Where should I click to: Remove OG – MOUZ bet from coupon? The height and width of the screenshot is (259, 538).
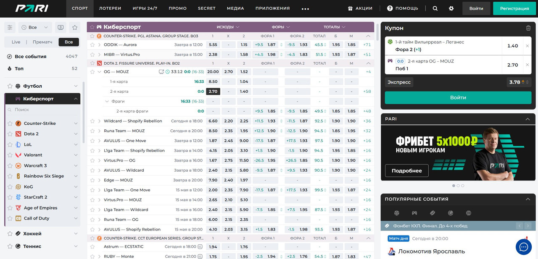pyautogui.click(x=527, y=65)
